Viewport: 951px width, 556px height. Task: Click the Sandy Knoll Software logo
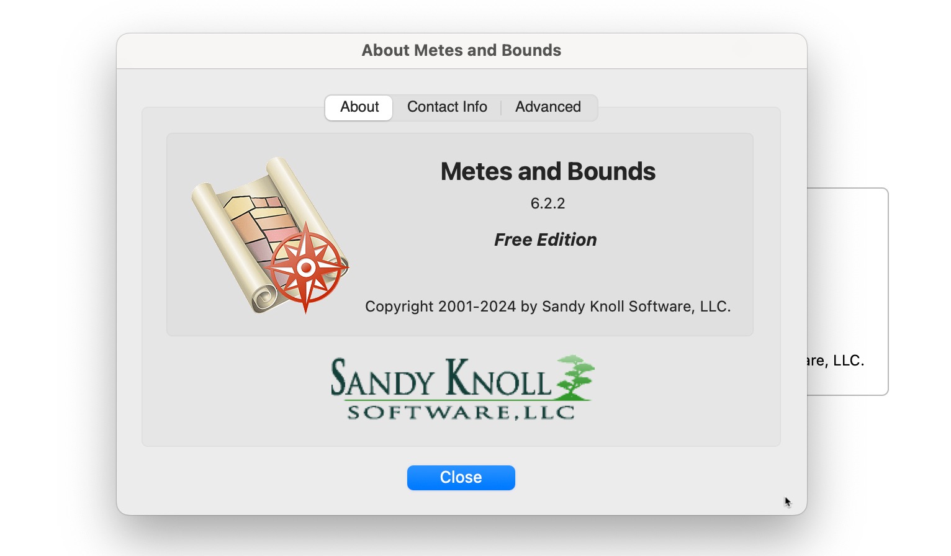tap(462, 388)
